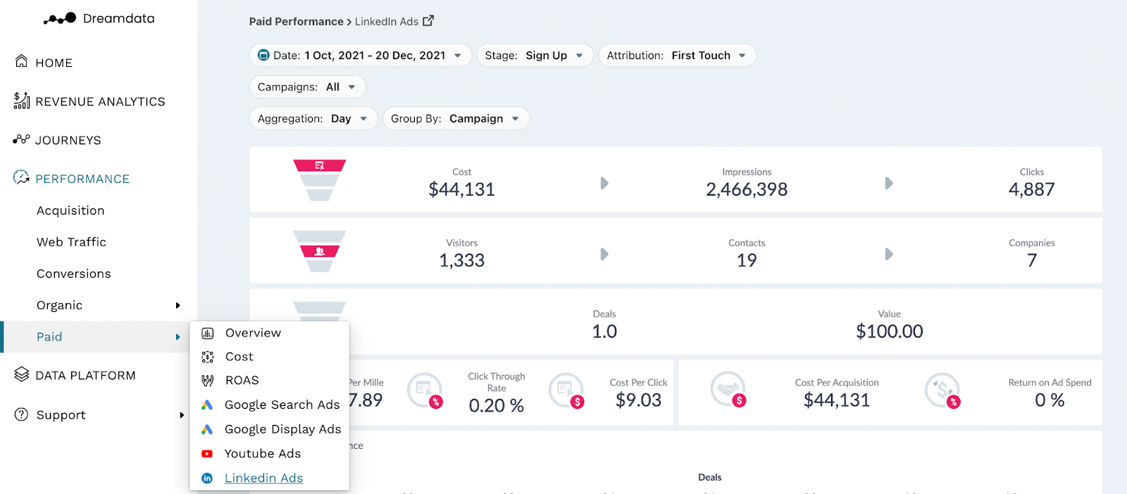Click the Cost Per Acquisition handshake icon
Image resolution: width=1127 pixels, height=494 pixels.
pyautogui.click(x=728, y=390)
